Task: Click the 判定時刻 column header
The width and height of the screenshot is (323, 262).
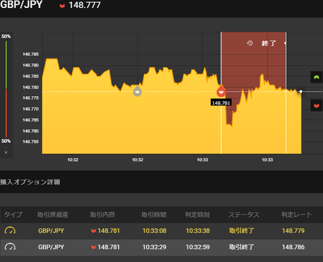Action: tap(197, 214)
